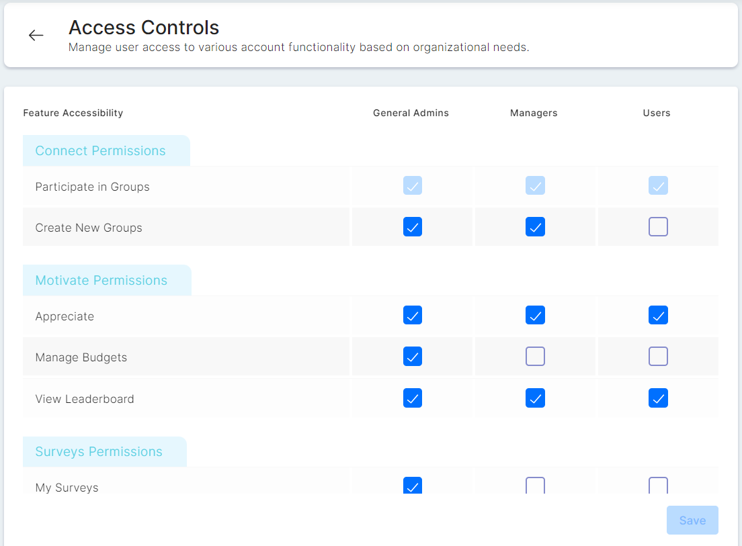Allow Managers to Manage Budgets
The image size is (742, 546).
point(535,356)
